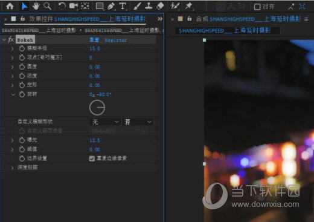Viewport: 314px width, 222px height.
Task: Go to the Home screen icon
Action: point(10,6)
